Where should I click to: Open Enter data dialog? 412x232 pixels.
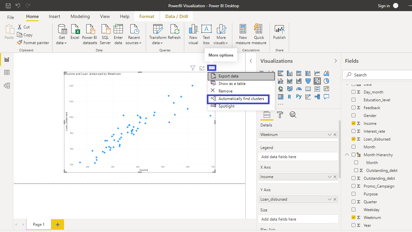118,34
